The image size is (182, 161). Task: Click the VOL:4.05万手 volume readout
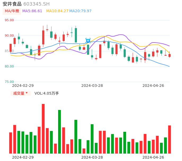point(47,93)
